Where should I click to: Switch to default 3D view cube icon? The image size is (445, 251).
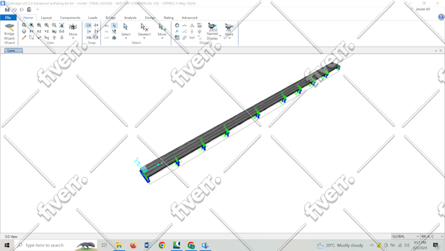click(x=24, y=31)
